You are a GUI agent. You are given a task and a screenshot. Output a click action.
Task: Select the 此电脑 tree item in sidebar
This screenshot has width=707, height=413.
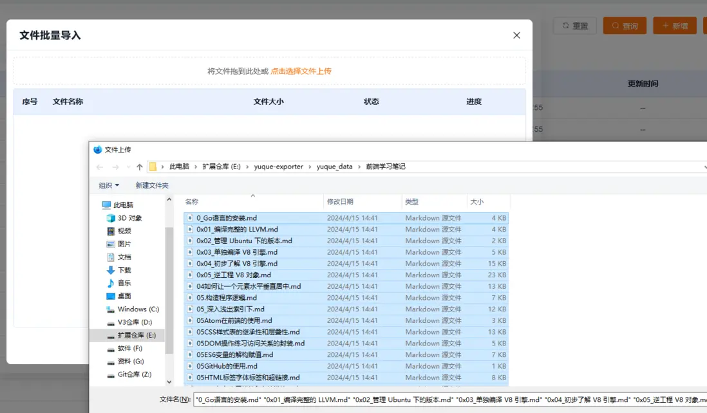point(123,205)
